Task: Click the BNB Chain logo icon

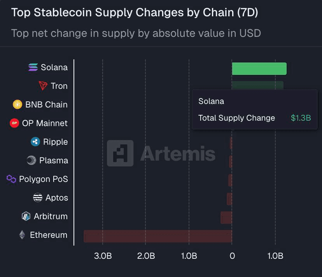Action: (17, 104)
